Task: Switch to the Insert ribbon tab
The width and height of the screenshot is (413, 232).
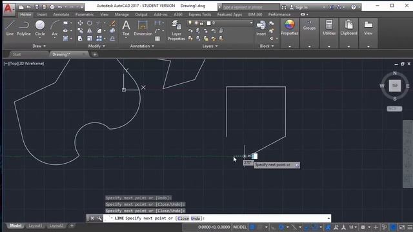Action: pyautogui.click(x=42, y=14)
